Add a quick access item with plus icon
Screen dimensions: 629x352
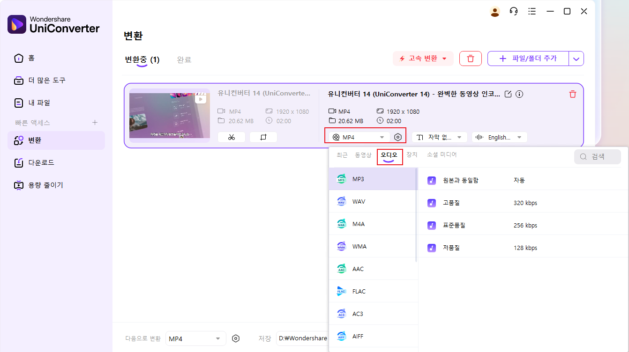95,123
